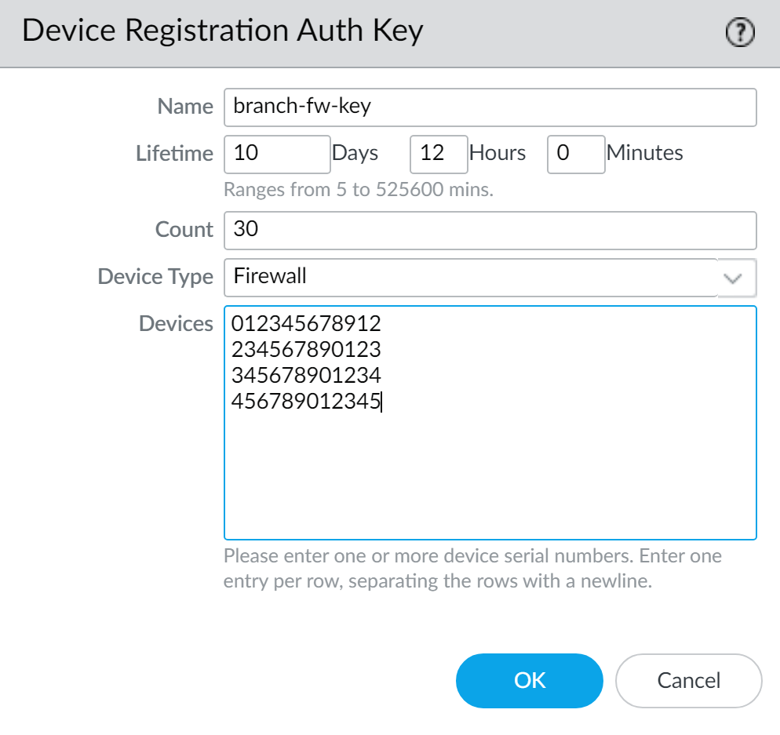Click the Lifetime label text
Viewport: 780px width, 735px height.
point(174,154)
